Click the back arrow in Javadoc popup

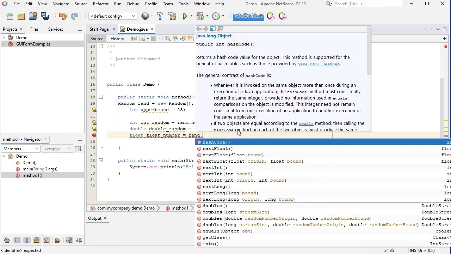coord(199,29)
